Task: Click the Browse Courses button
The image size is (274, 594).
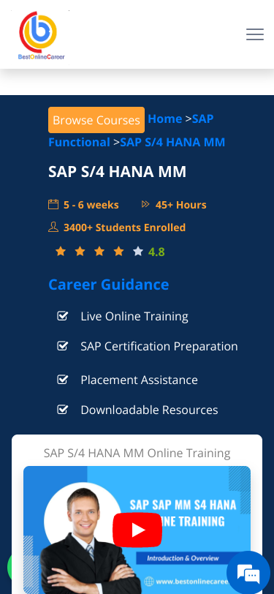Action: [x=96, y=120]
